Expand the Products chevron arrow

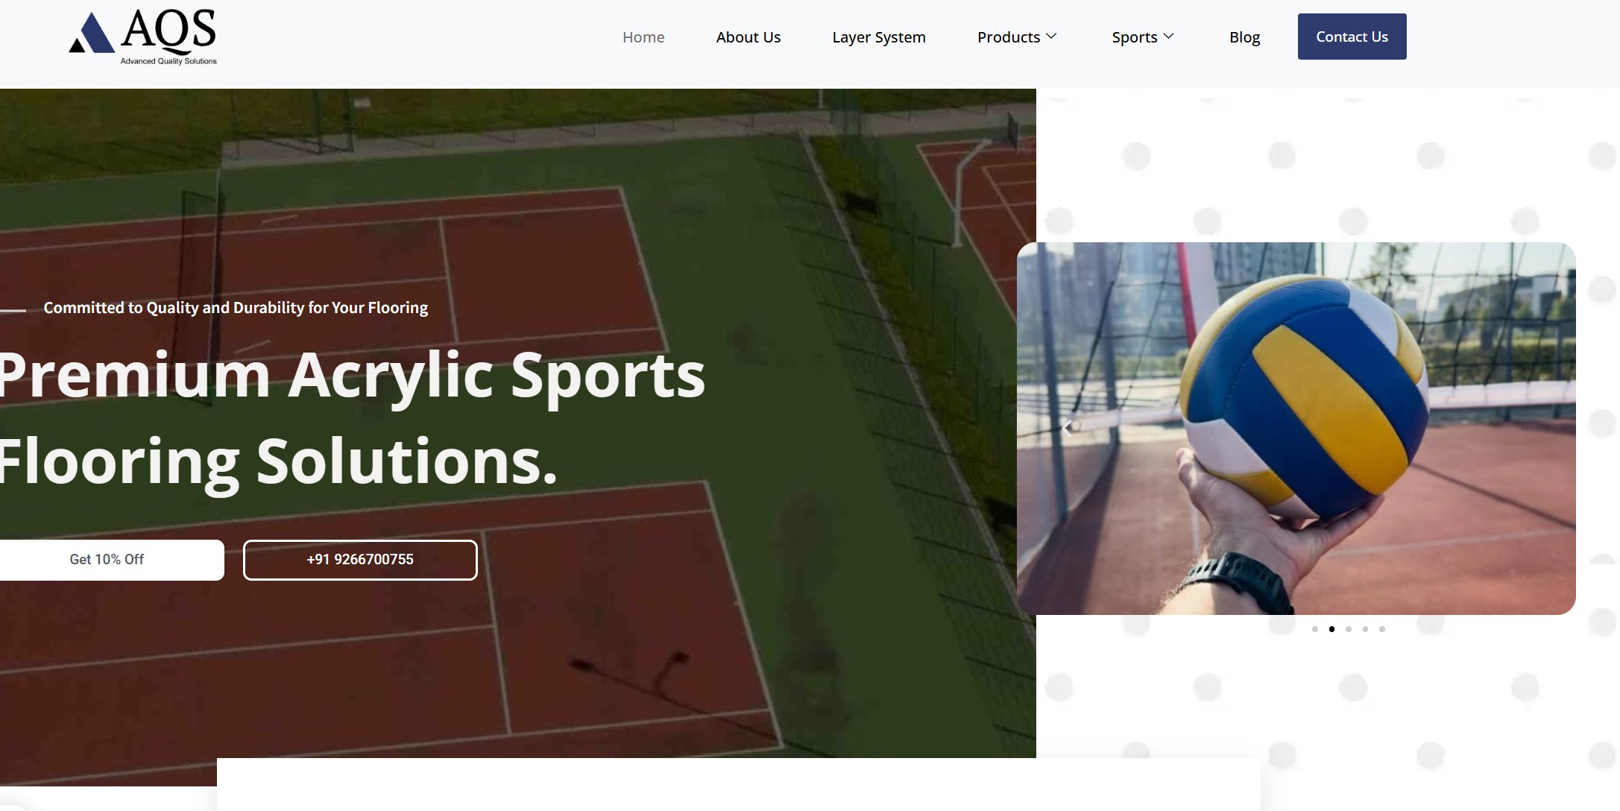[1051, 37]
